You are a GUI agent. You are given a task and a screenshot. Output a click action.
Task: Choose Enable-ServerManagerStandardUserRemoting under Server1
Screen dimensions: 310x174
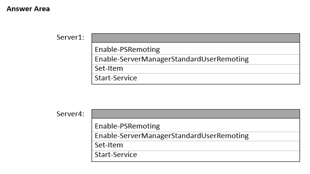coord(171,59)
